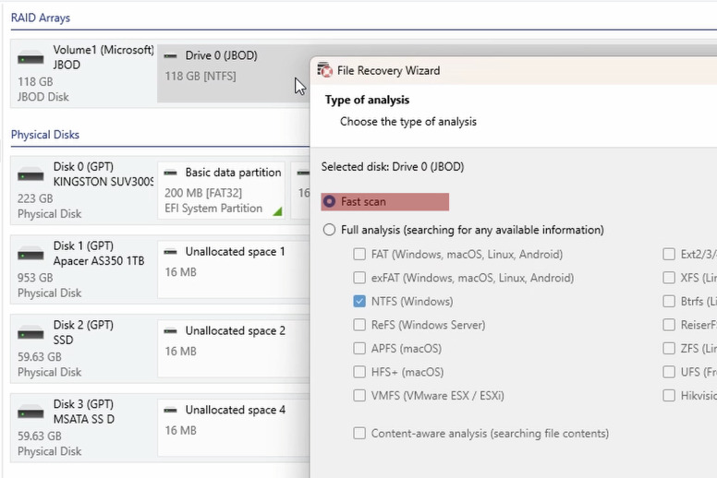Click the Drive 0 (JBOD) partition icon

point(171,55)
